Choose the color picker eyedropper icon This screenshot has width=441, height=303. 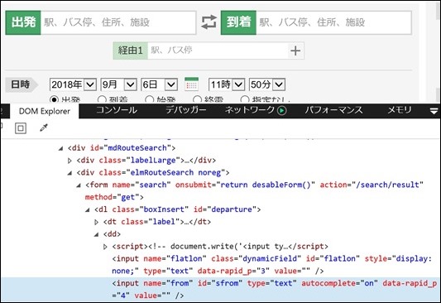(44, 127)
